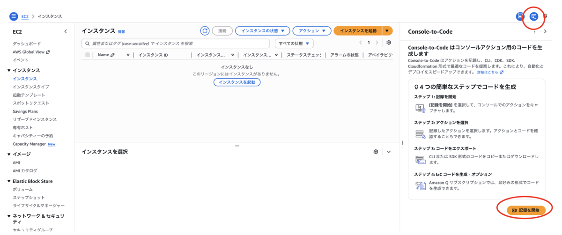562x235 pixels.
Task: Open スポットリクエスト in sidebar
Action: [x=31, y=103]
